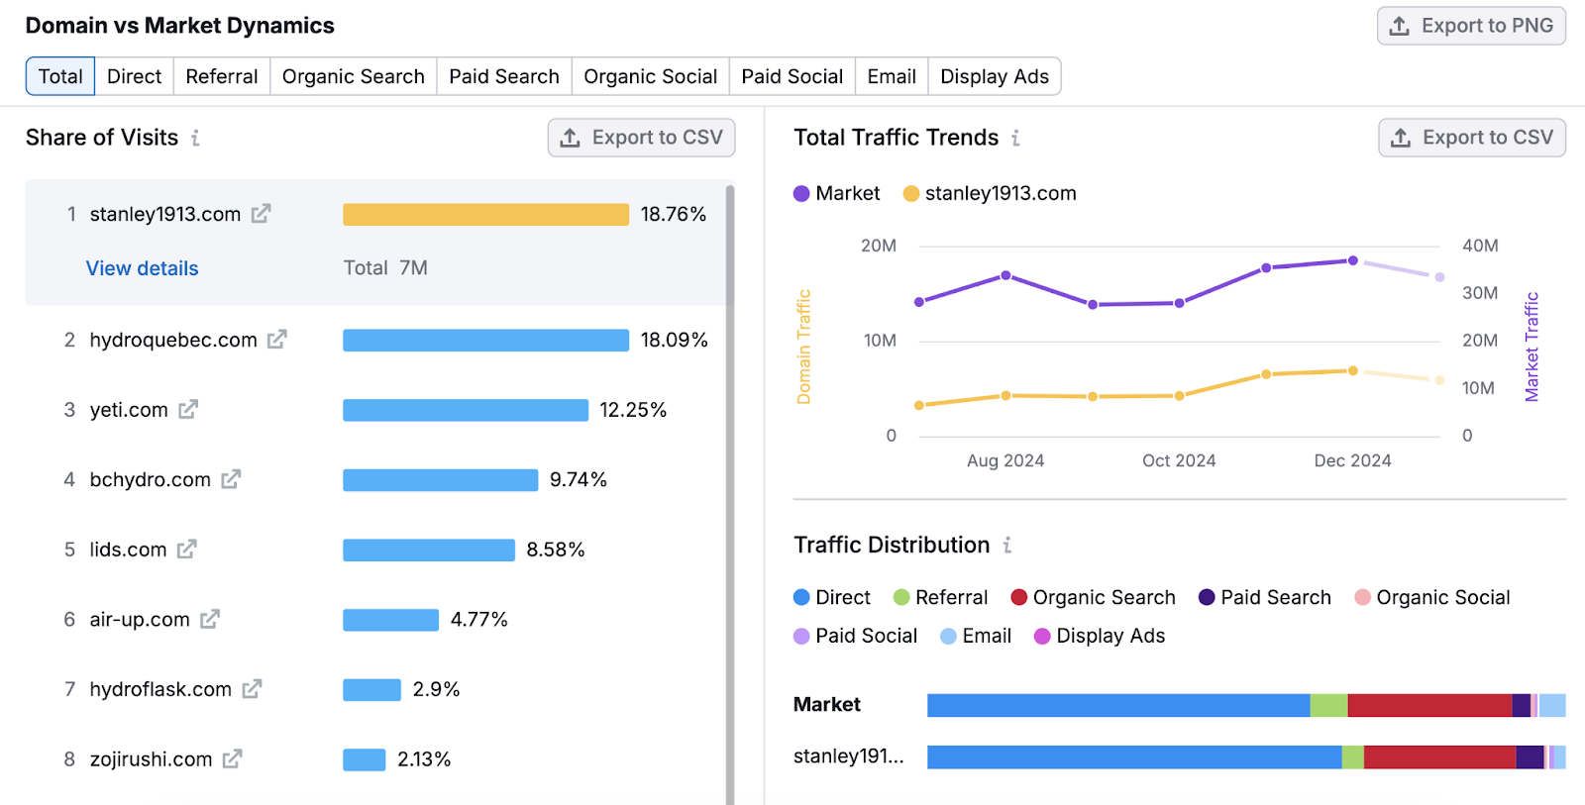The height and width of the screenshot is (805, 1585).
Task: Switch to the Referral tab
Action: (x=222, y=76)
